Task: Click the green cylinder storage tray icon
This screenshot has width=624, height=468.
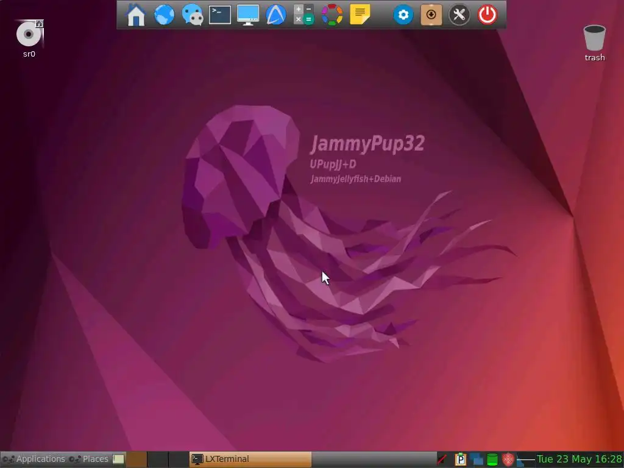Action: click(x=492, y=459)
